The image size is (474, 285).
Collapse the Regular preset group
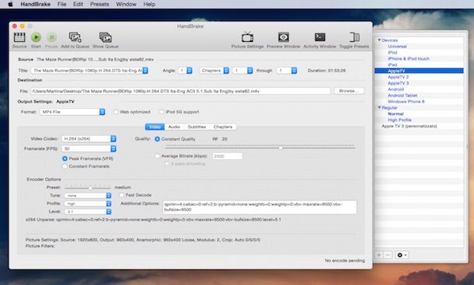point(379,108)
